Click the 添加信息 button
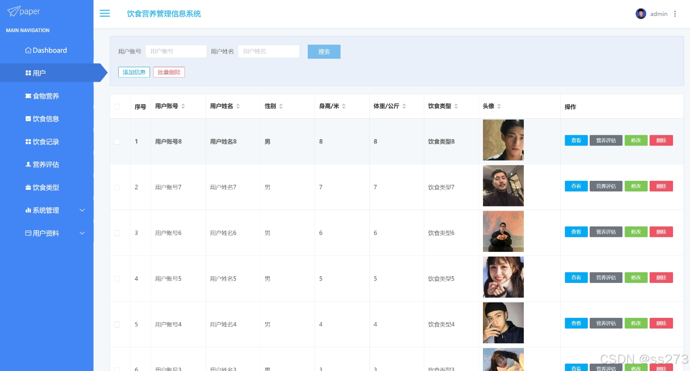This screenshot has height=371, width=690. pos(134,72)
